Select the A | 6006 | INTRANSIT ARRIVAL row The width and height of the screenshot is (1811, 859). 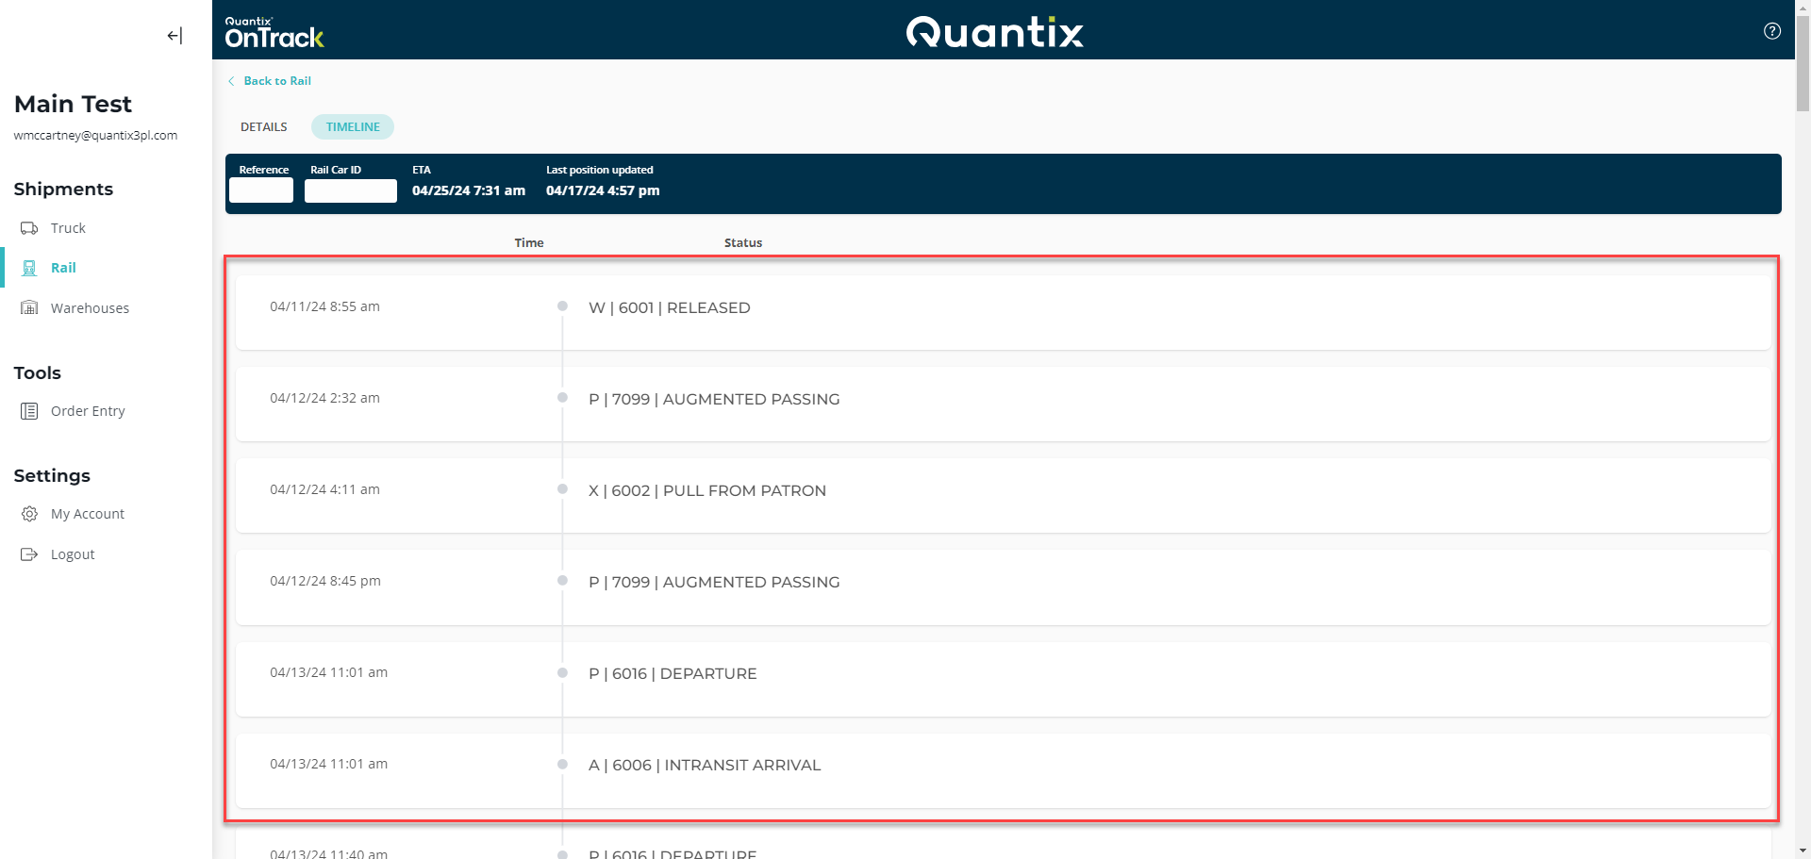pyautogui.click(x=1002, y=766)
